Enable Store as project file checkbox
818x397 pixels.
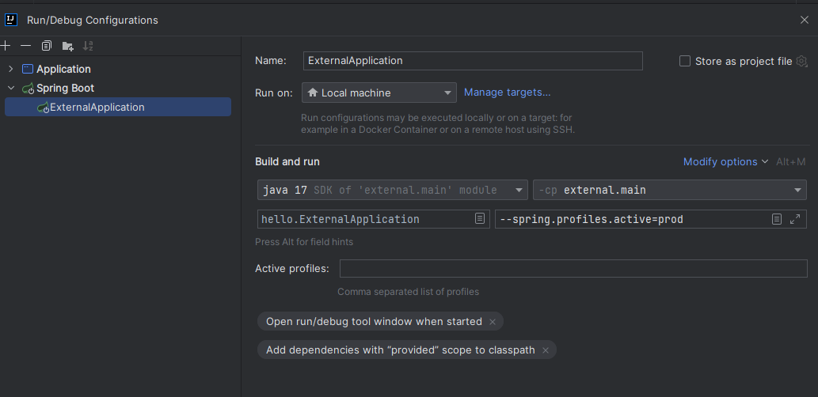[684, 61]
